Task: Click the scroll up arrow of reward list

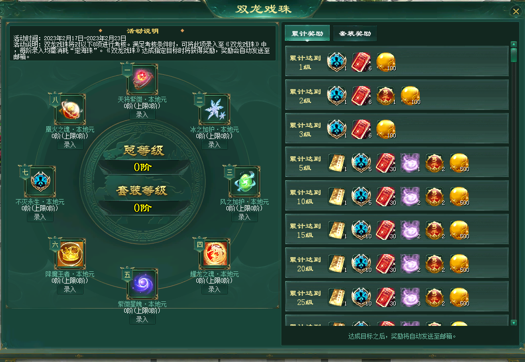Action: pyautogui.click(x=514, y=44)
